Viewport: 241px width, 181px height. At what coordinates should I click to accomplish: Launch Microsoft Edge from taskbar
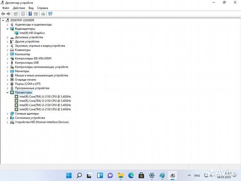pyautogui.click(x=131, y=175)
